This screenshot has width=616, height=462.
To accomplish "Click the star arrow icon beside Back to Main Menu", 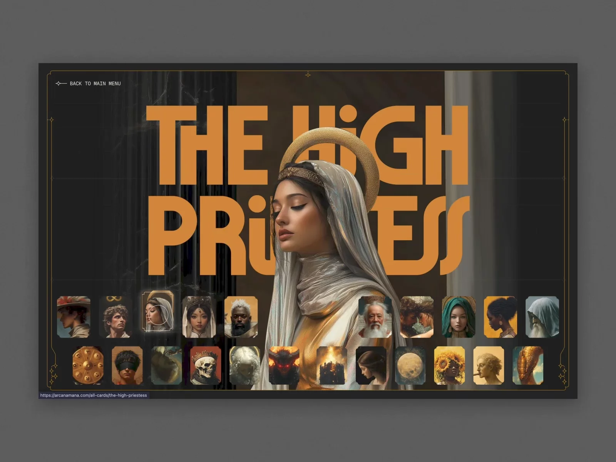I will [61, 84].
